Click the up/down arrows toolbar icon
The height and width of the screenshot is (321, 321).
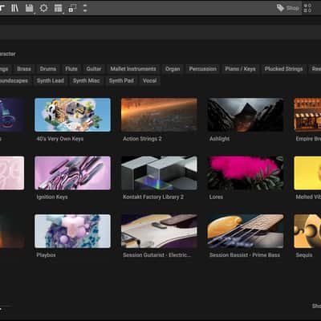tap(85, 8)
